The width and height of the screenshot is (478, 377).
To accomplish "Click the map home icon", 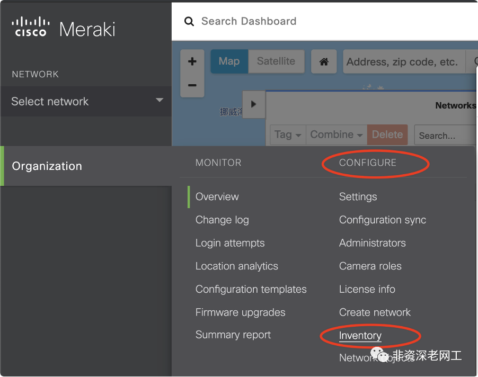I will [324, 62].
